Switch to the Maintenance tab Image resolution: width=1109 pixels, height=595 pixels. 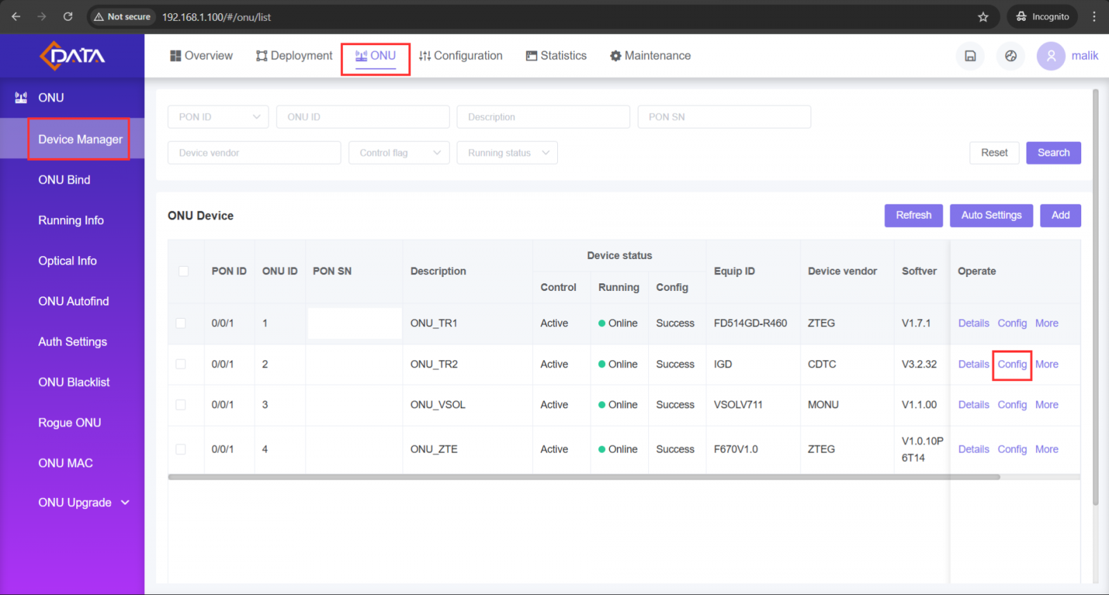pyautogui.click(x=650, y=56)
